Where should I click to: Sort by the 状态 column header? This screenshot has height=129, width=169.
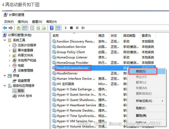115,35
